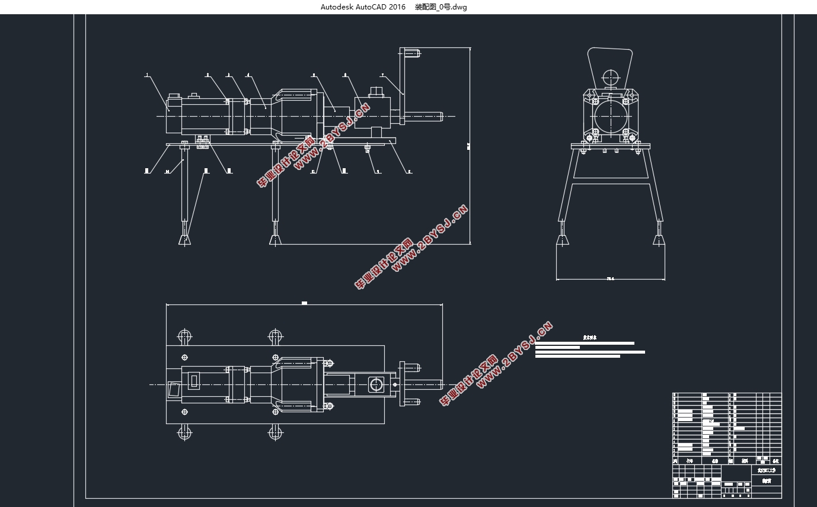The height and width of the screenshot is (507, 817).
Task: Select the vertical height dimension text of front view
Action: pyautogui.click(x=468, y=145)
